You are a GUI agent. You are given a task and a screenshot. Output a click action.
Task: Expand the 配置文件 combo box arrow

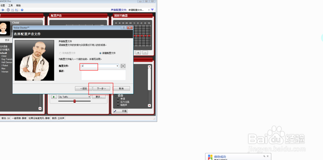click(x=118, y=66)
